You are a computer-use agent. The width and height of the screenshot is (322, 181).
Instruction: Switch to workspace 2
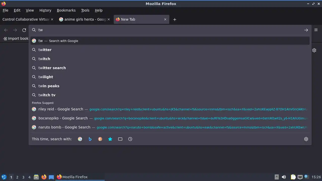17,177
